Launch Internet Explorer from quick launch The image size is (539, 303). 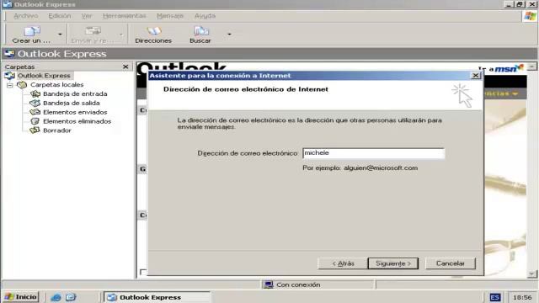pyautogui.click(x=56, y=297)
